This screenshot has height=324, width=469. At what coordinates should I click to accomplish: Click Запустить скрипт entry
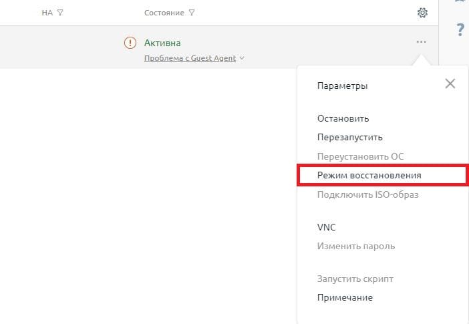[355, 279]
